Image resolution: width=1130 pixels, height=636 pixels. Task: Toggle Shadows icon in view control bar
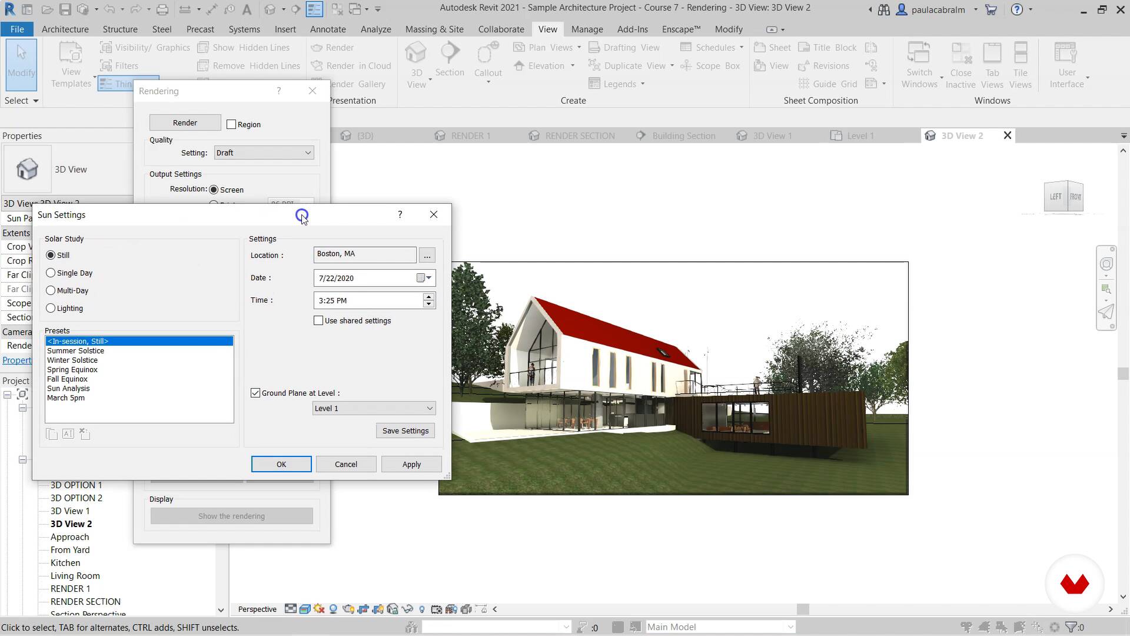[333, 609]
